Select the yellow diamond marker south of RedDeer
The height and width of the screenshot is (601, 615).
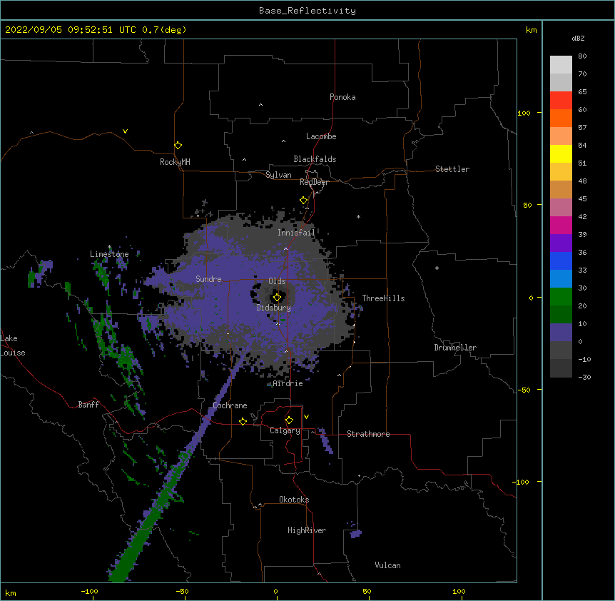[303, 201]
